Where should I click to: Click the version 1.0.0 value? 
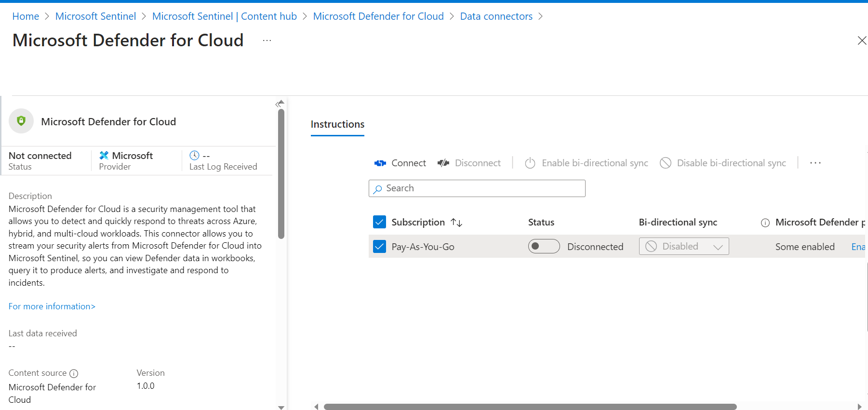146,386
